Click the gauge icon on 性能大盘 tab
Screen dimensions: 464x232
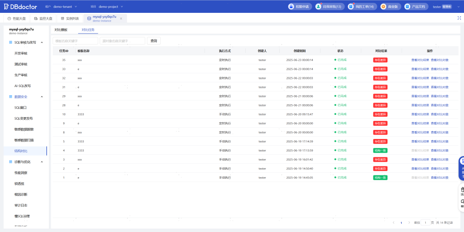9,18
